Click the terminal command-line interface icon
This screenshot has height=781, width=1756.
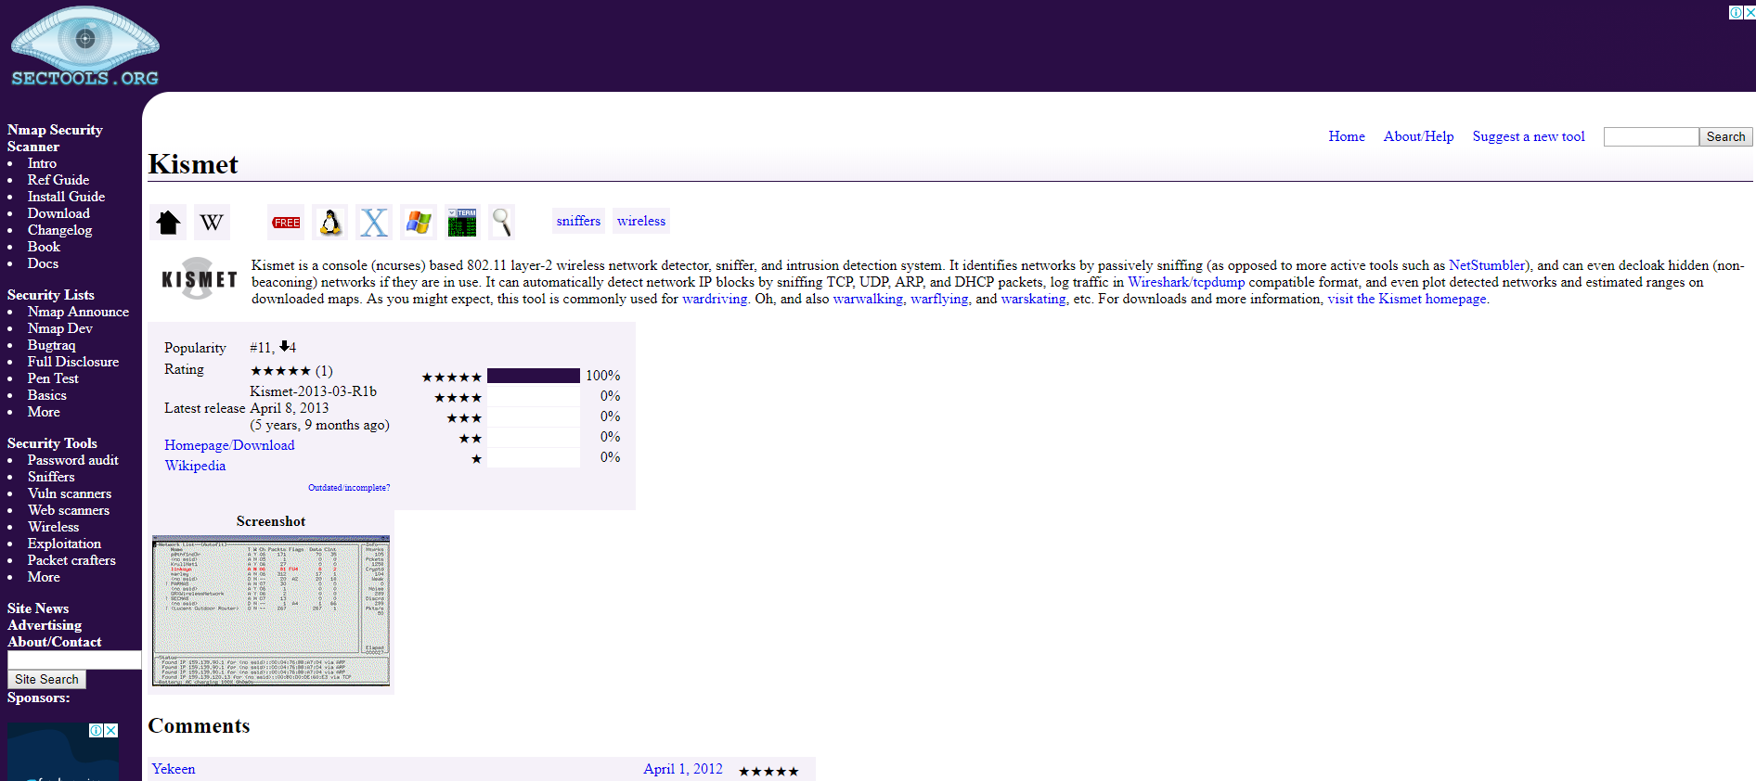(x=462, y=223)
